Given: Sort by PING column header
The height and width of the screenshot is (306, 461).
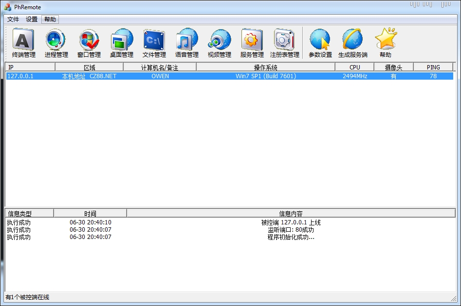Looking at the screenshot, I should point(433,67).
